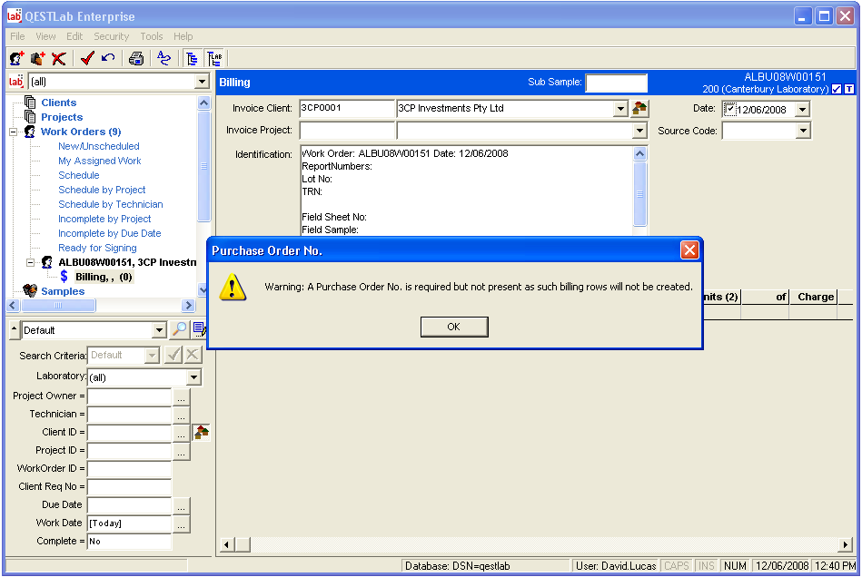Click the red X delete icon in toolbar
Screen dimensions: 862x577
click(x=59, y=59)
